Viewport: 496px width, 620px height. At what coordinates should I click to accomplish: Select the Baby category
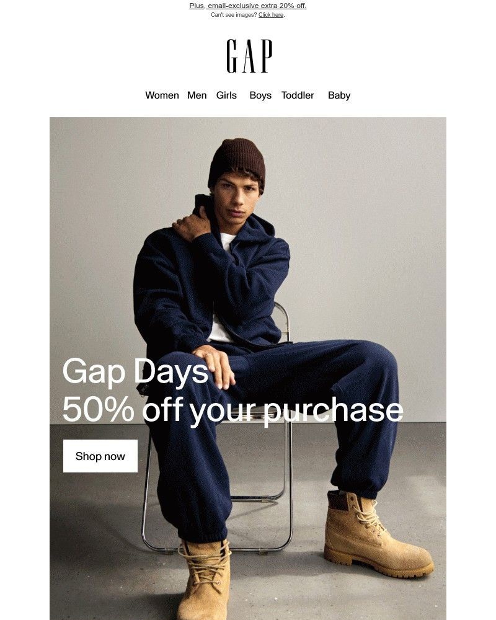(339, 95)
